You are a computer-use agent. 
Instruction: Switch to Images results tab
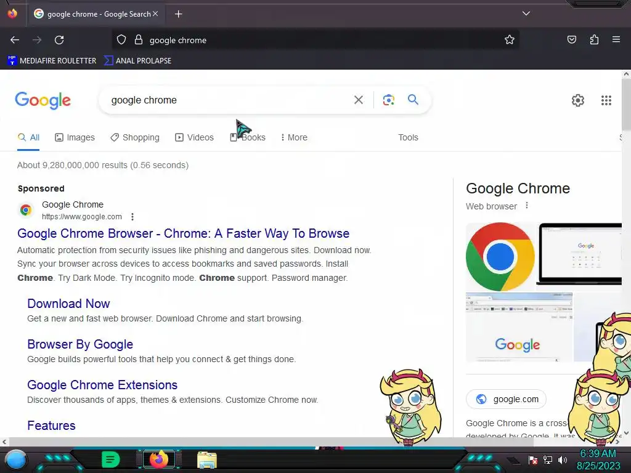coord(75,137)
